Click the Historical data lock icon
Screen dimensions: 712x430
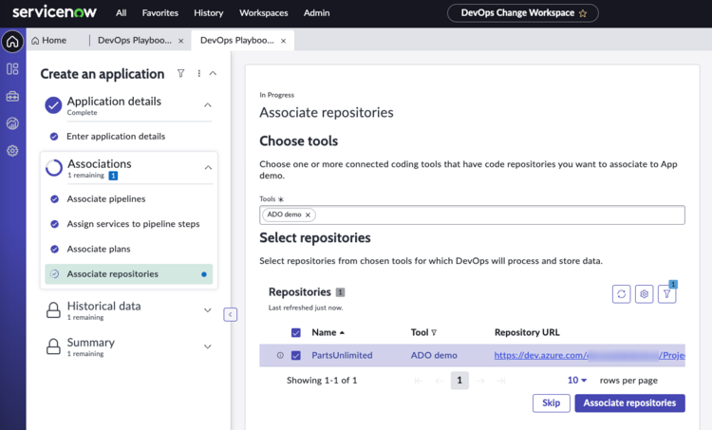coord(53,310)
